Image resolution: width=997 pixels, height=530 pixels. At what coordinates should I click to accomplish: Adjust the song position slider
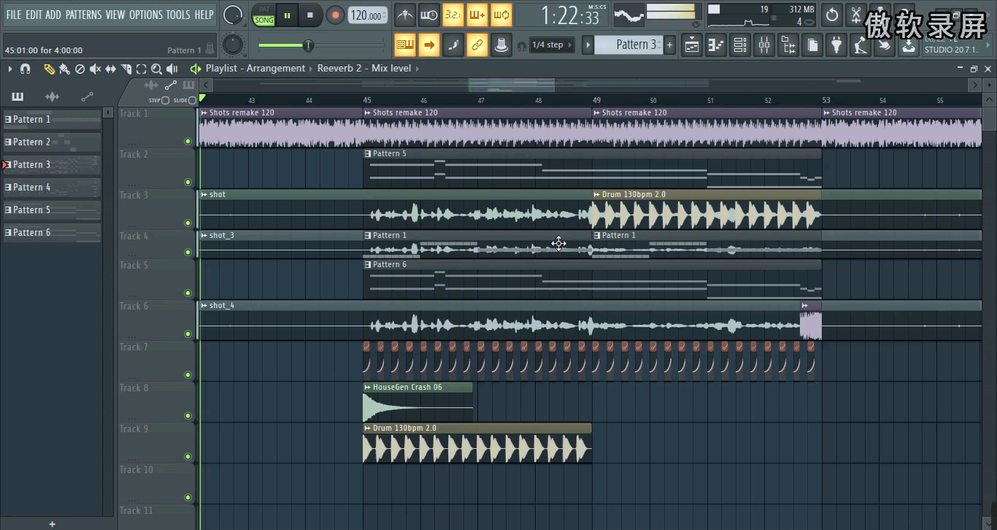click(308, 45)
